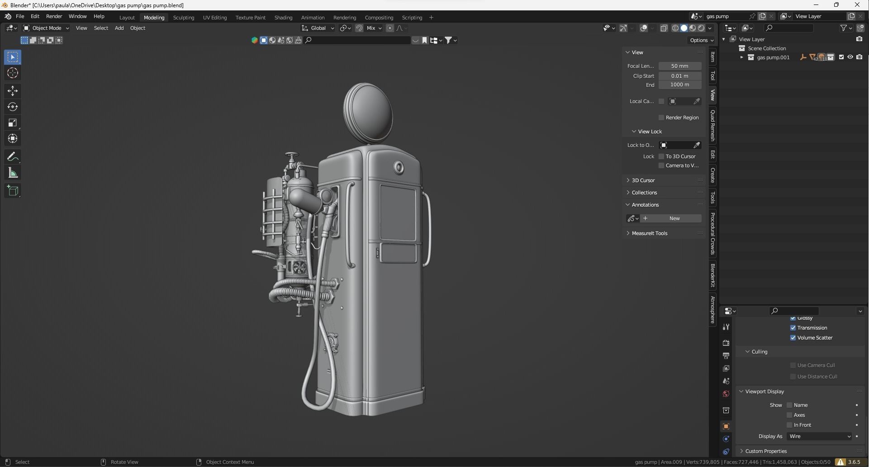Open the Tool properties tab icon
869x467 pixels.
(x=726, y=327)
